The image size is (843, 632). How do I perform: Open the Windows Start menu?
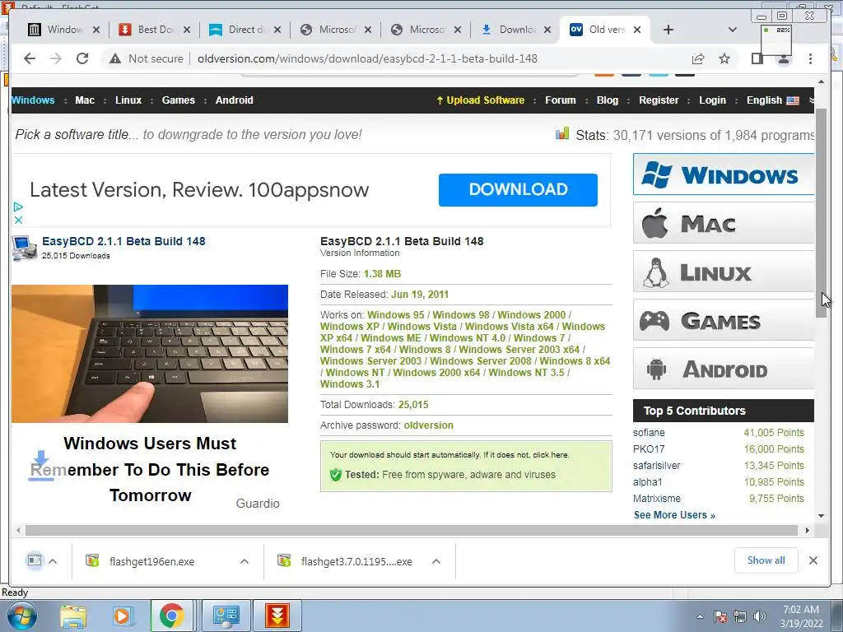point(22,616)
